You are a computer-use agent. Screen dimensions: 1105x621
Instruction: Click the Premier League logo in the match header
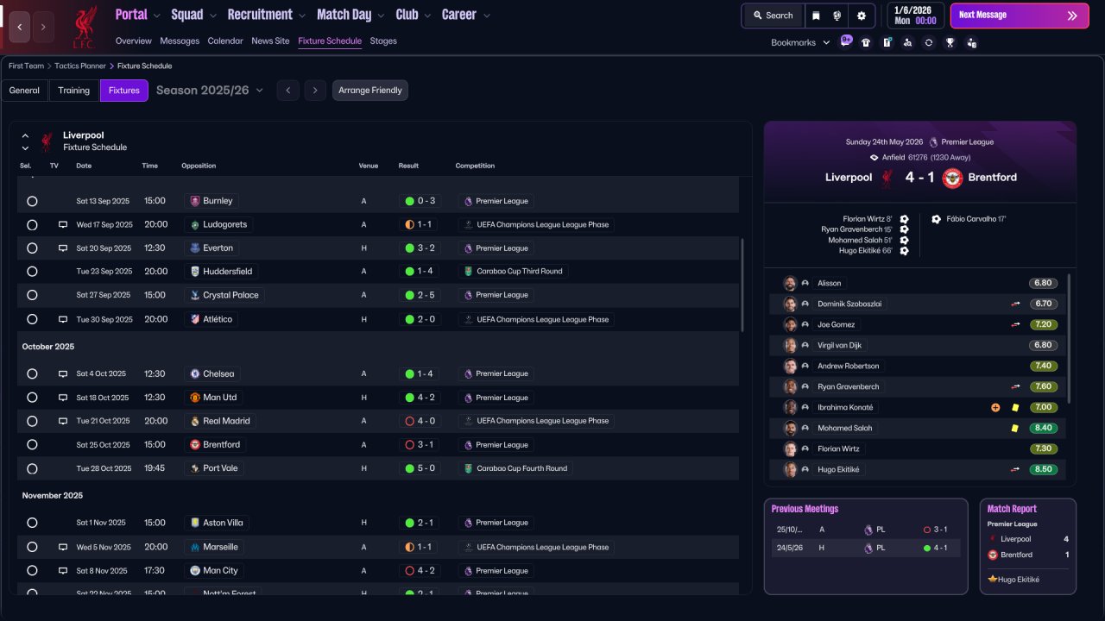point(934,142)
